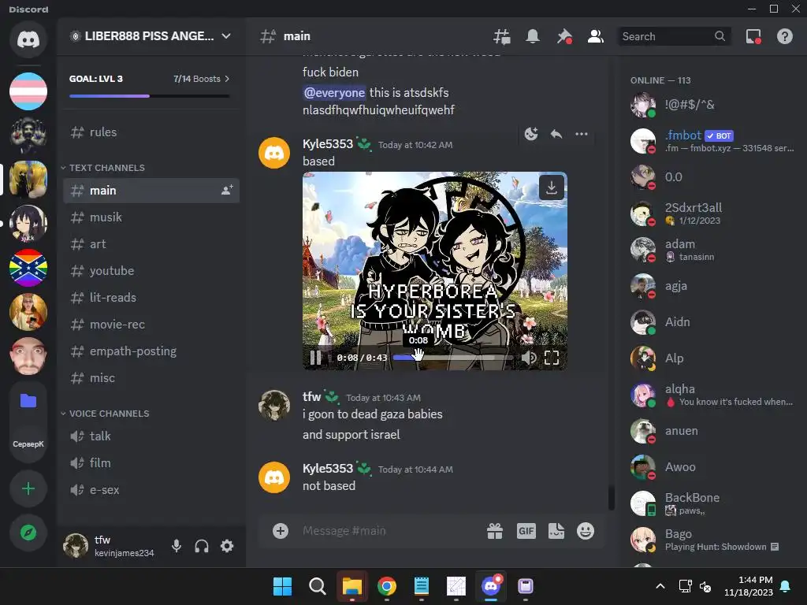Open Discord home direct messages icon

click(x=28, y=39)
